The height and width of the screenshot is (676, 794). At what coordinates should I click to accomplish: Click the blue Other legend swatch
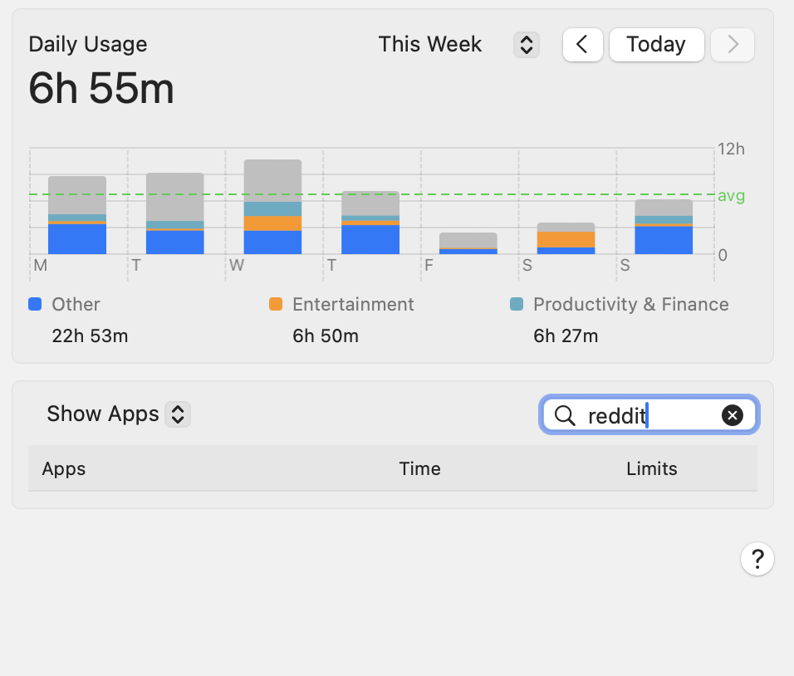35,305
